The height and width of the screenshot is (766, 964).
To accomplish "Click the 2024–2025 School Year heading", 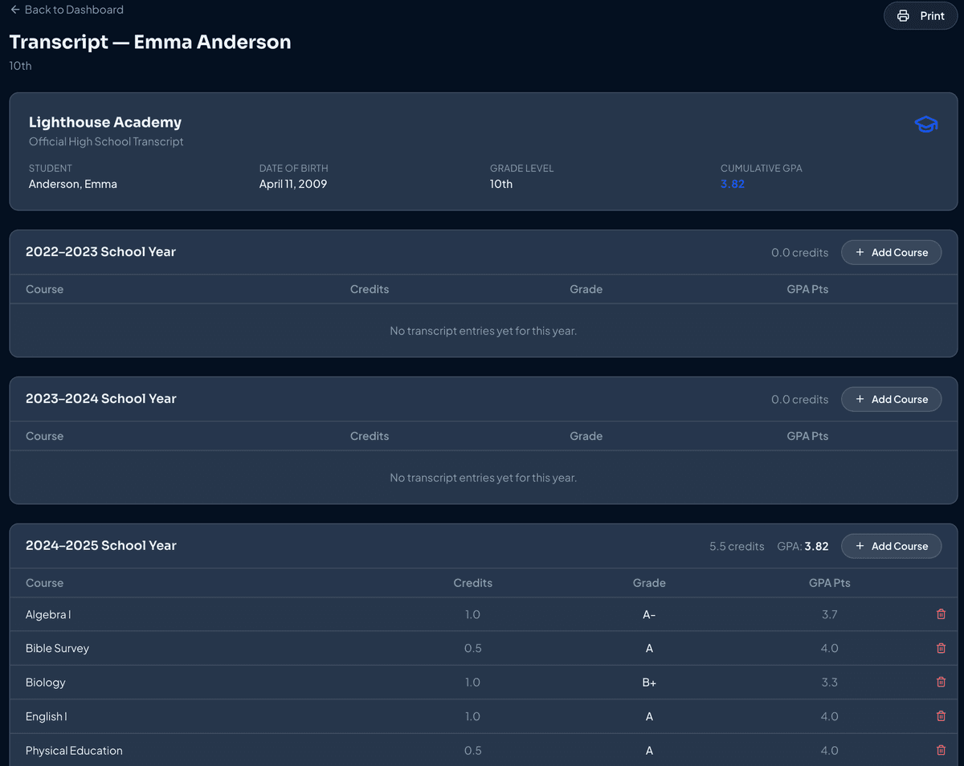I will (x=100, y=545).
